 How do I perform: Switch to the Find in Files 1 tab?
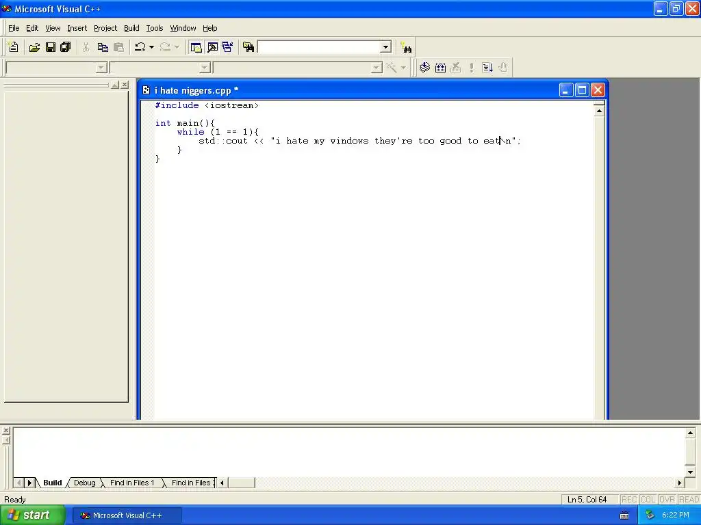[x=132, y=483]
